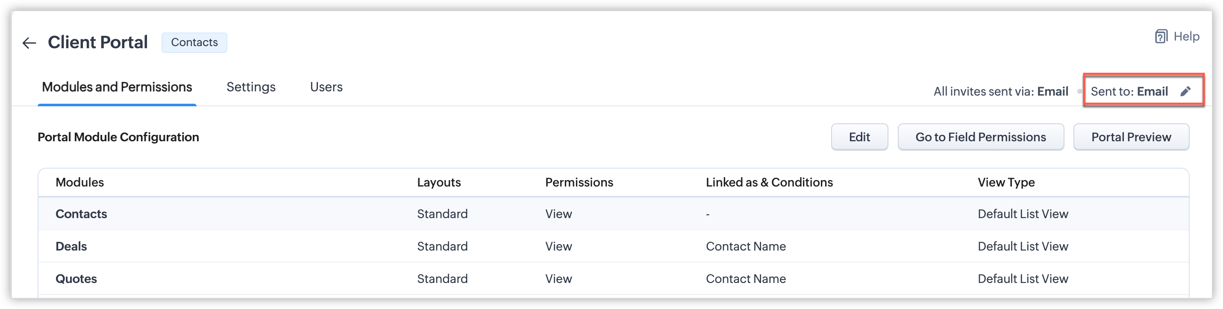Click the Modules column header
The width and height of the screenshot is (1223, 309).
point(80,183)
